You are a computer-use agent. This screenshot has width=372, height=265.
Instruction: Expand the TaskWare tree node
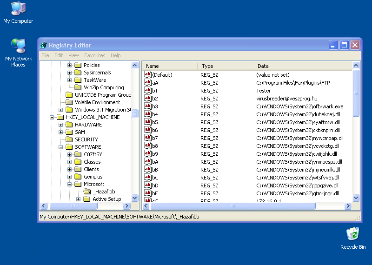pos(69,80)
